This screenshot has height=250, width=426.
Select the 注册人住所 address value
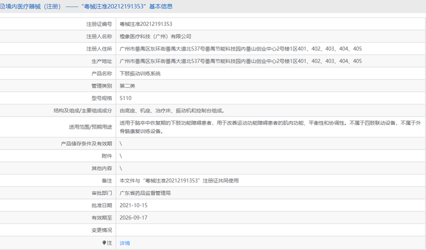click(241, 49)
